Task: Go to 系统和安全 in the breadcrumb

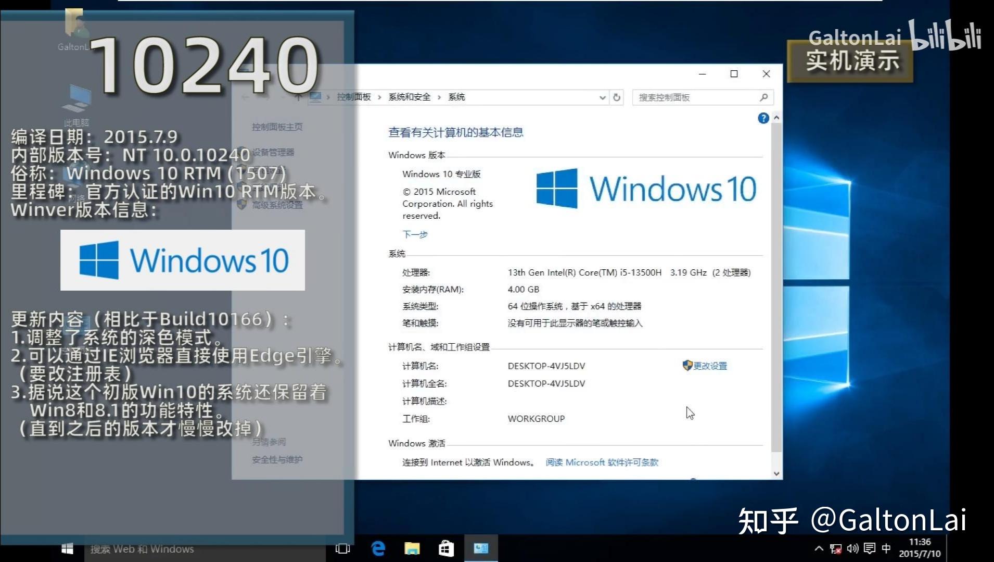Action: click(410, 97)
